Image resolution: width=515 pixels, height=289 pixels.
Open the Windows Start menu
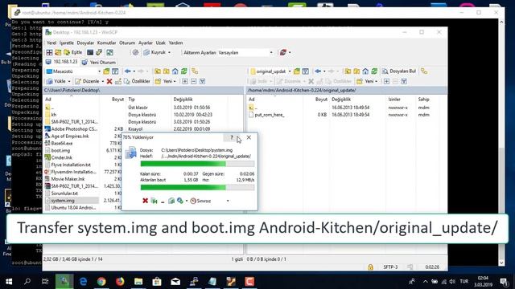point(9,282)
